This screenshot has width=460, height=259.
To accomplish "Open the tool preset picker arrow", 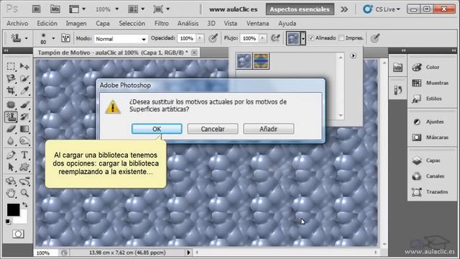I will [x=26, y=38].
